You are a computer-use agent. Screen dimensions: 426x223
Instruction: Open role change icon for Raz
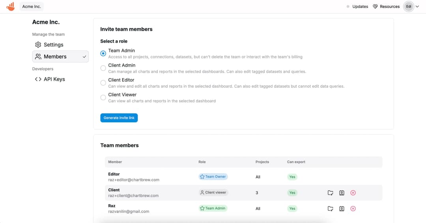[x=342, y=208]
